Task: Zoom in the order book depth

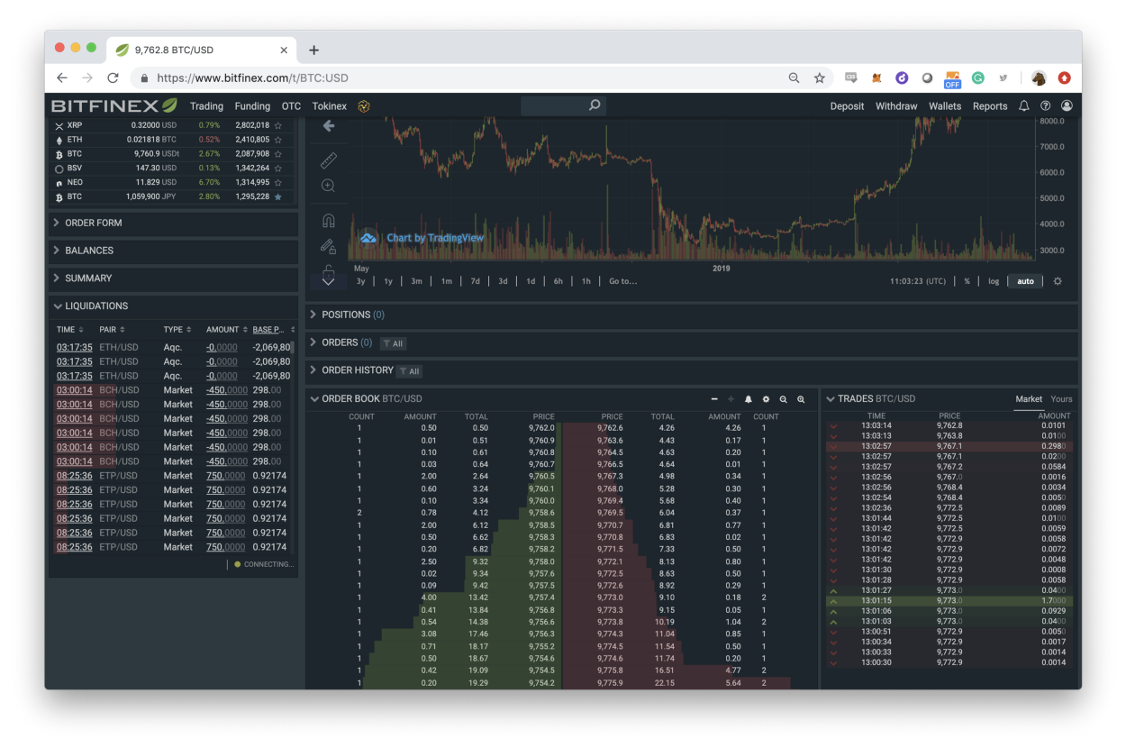Action: (x=801, y=399)
